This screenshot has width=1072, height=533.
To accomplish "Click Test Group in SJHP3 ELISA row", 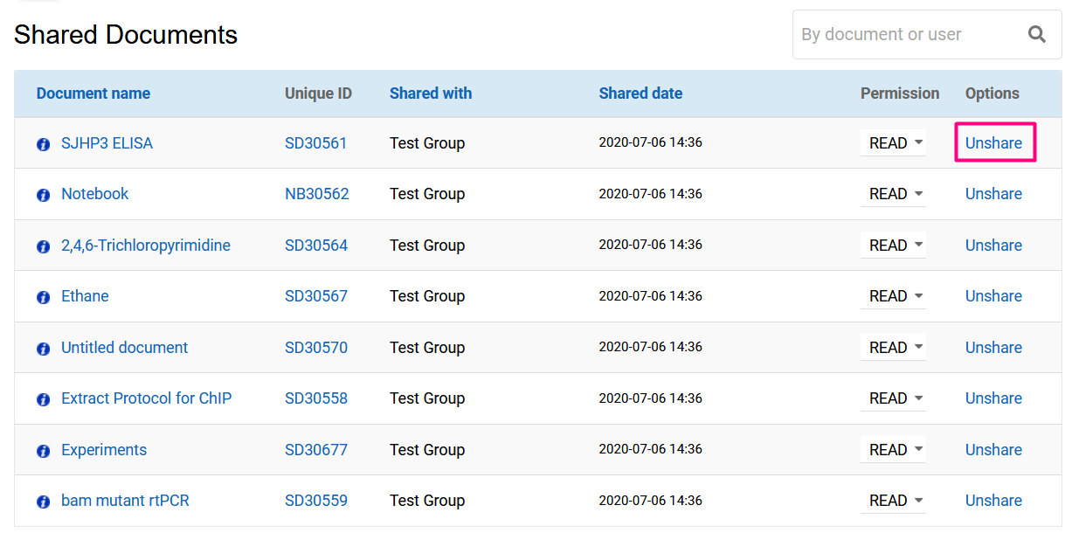I will (427, 143).
